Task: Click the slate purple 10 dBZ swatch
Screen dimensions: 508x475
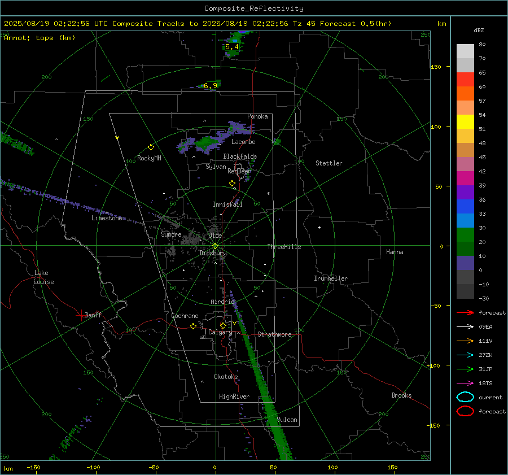Action: (x=465, y=263)
